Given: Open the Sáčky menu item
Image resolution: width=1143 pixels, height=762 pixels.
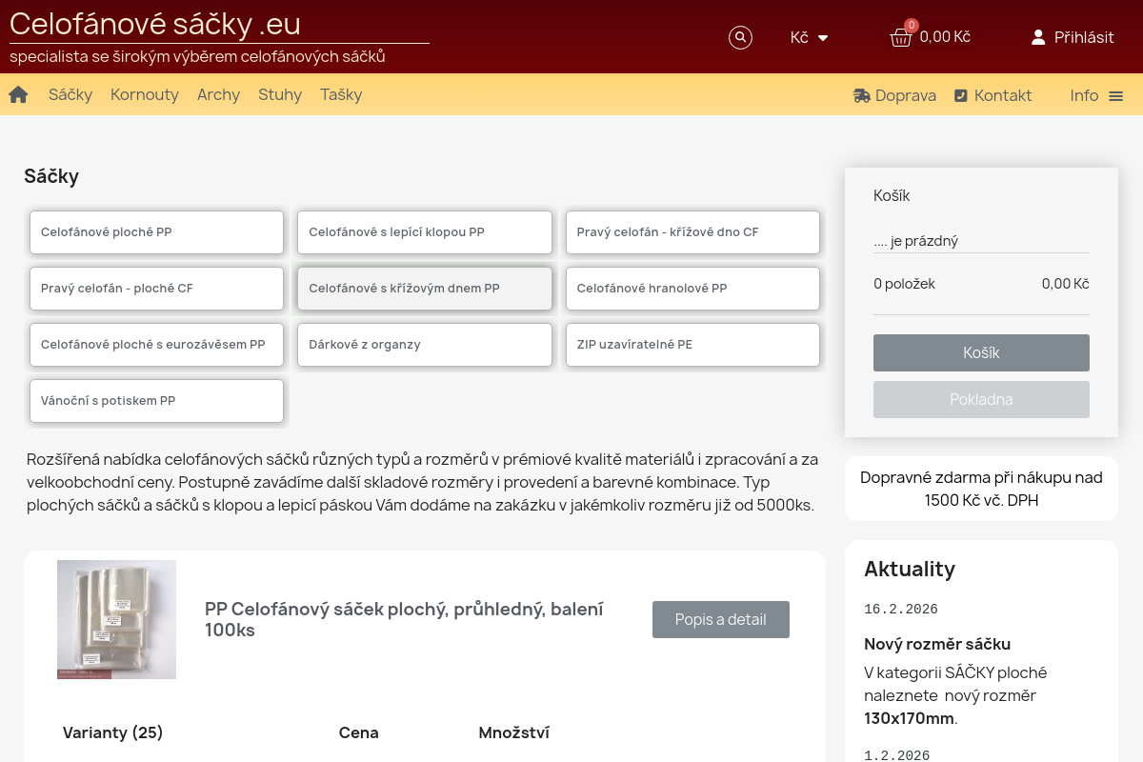Looking at the screenshot, I should tap(70, 95).
